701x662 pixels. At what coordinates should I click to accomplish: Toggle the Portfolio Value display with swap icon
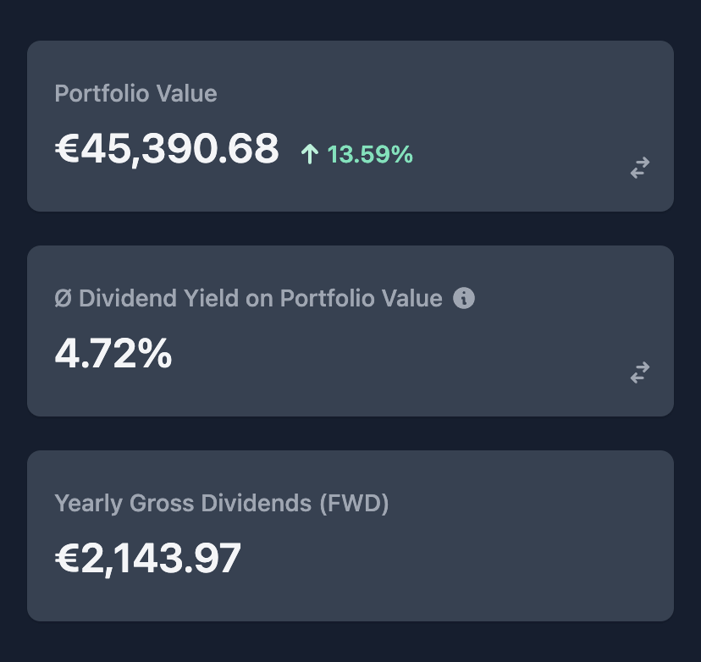[640, 168]
